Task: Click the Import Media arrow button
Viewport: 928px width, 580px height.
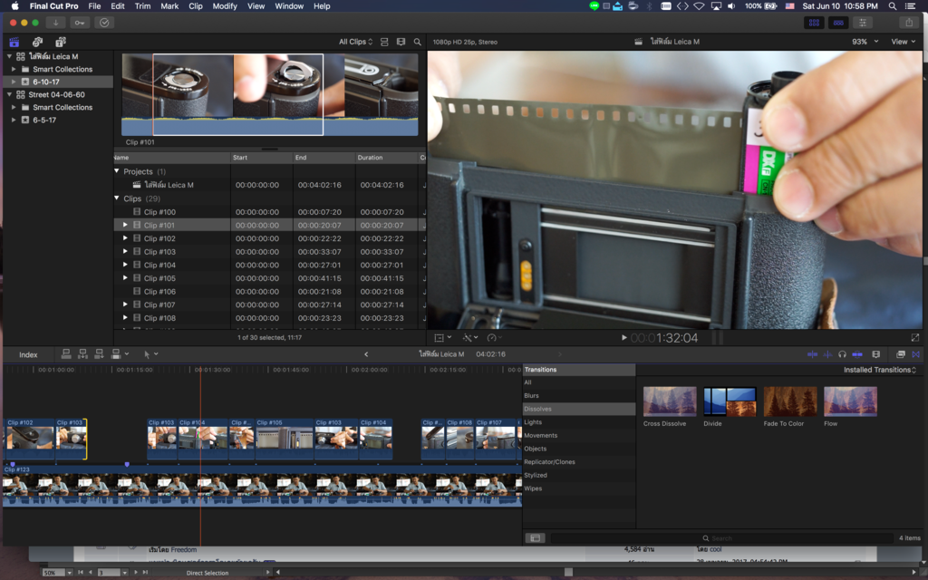Action: pyautogui.click(x=57, y=22)
